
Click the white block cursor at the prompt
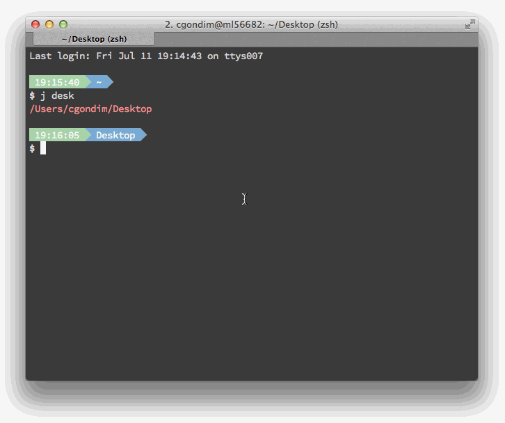[43, 148]
